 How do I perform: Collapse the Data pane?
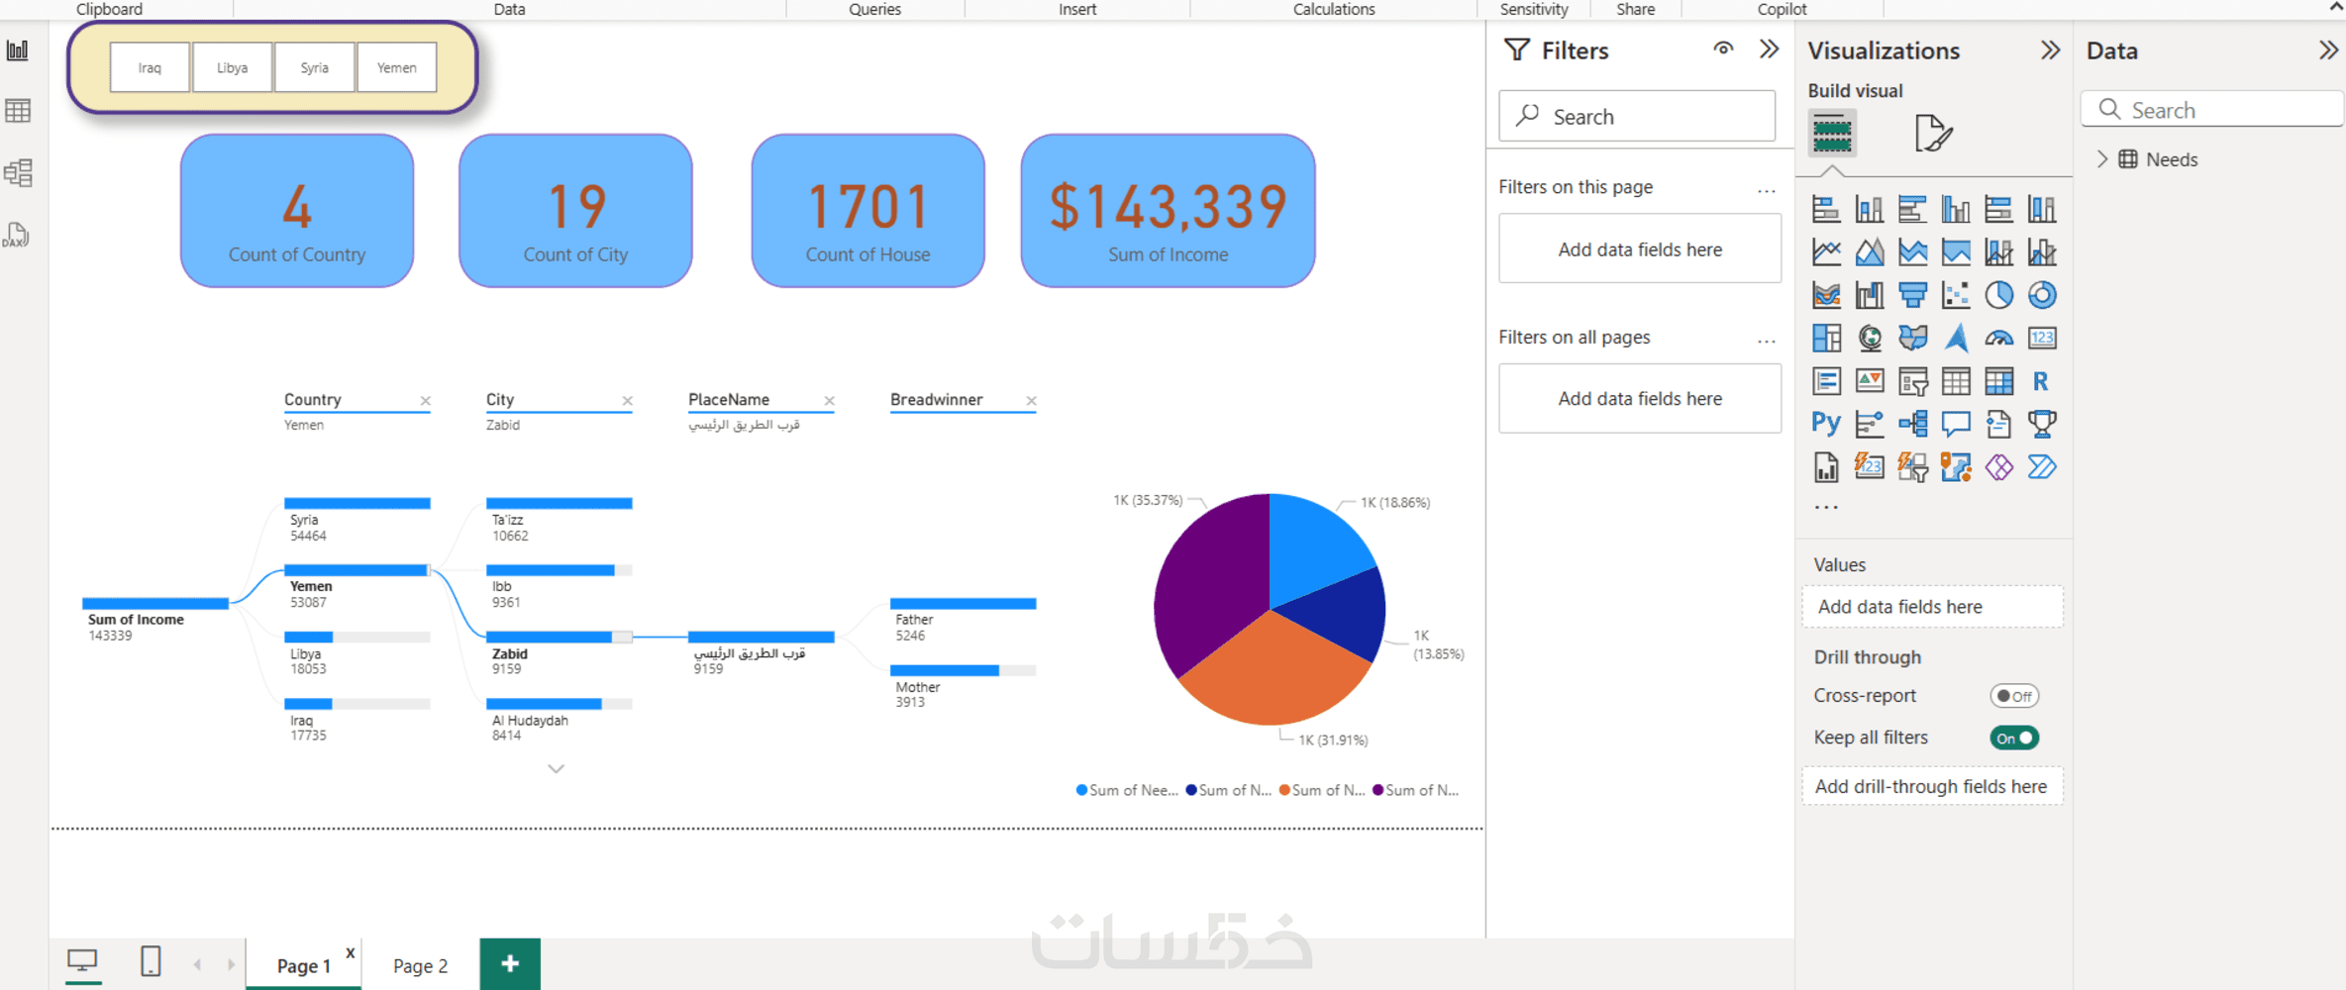pos(2328,49)
